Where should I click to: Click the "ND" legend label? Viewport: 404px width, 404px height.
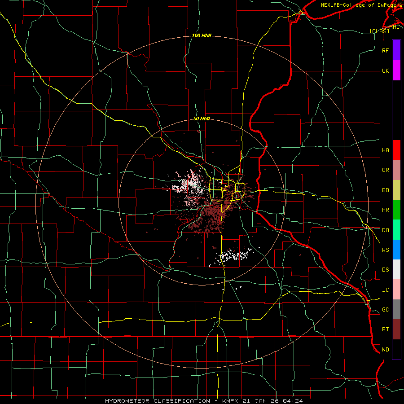pyautogui.click(x=385, y=350)
